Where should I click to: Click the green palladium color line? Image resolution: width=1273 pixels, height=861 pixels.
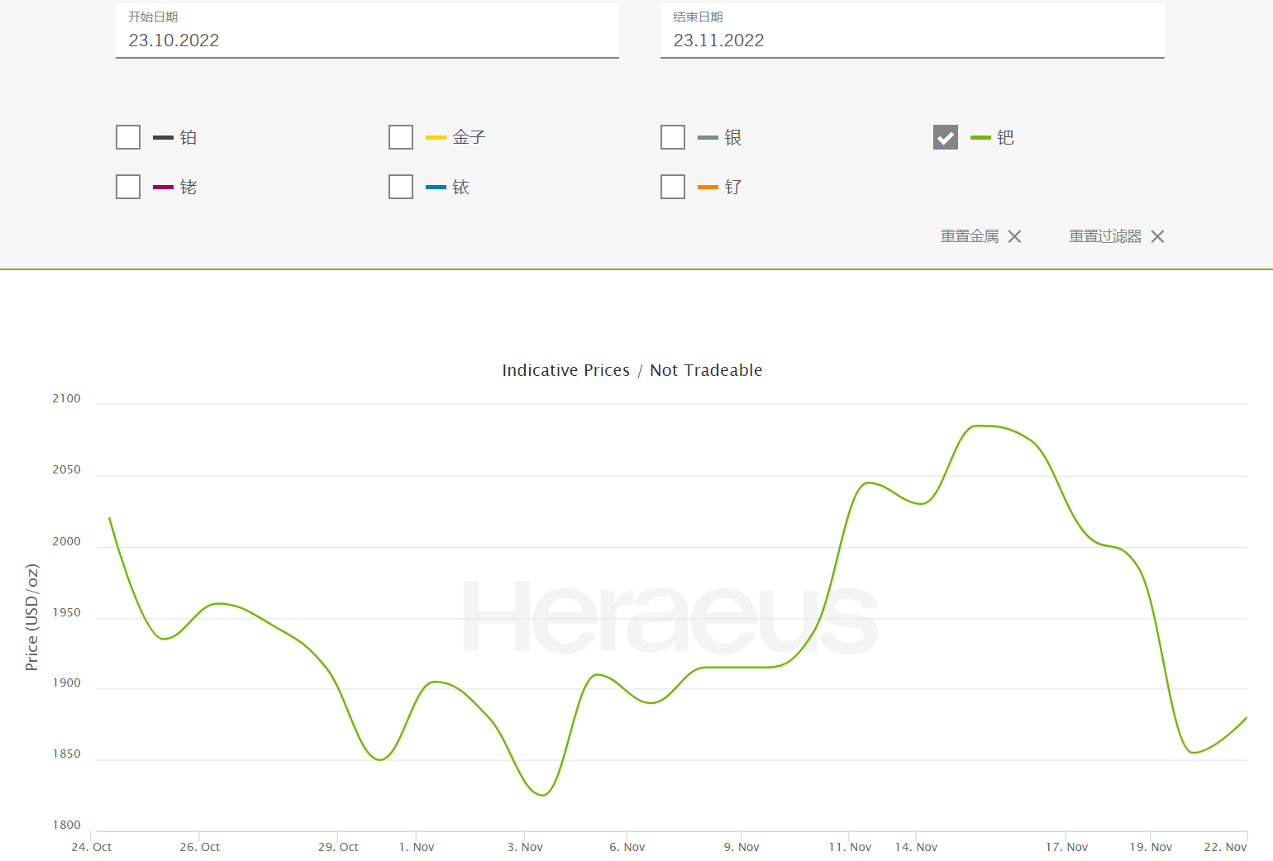click(980, 138)
